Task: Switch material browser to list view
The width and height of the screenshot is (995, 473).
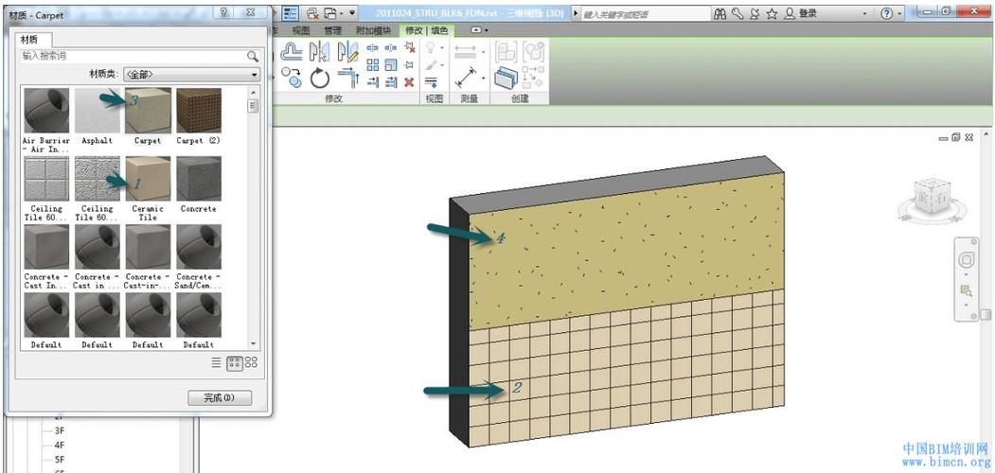Action: click(x=216, y=362)
